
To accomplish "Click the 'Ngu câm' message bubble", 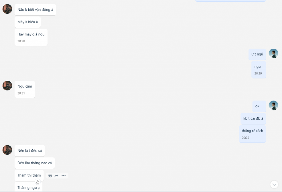I will pyautogui.click(x=25, y=89).
